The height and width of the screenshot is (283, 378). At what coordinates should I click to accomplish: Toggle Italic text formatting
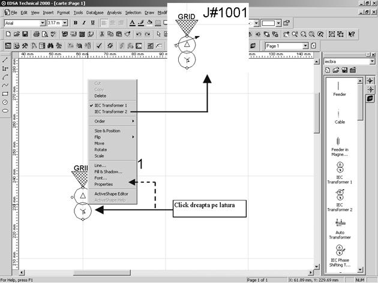click(x=83, y=23)
